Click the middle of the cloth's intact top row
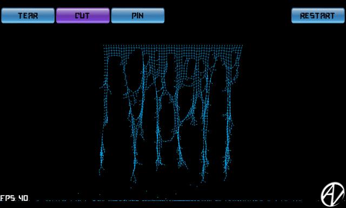The height and width of the screenshot is (208, 346). pos(173,47)
